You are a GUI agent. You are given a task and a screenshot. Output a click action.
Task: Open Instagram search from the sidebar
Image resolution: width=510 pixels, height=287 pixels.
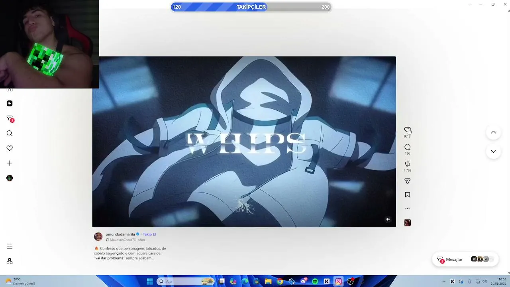click(x=10, y=134)
